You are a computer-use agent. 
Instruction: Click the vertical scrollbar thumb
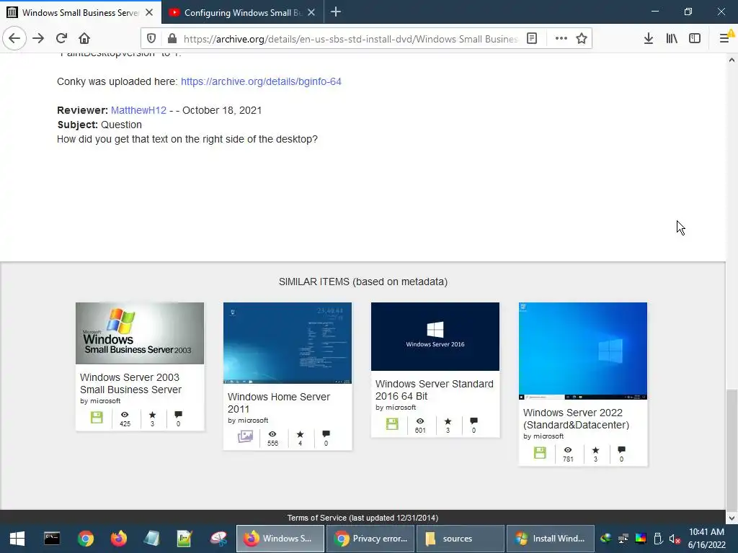pyautogui.click(x=732, y=449)
